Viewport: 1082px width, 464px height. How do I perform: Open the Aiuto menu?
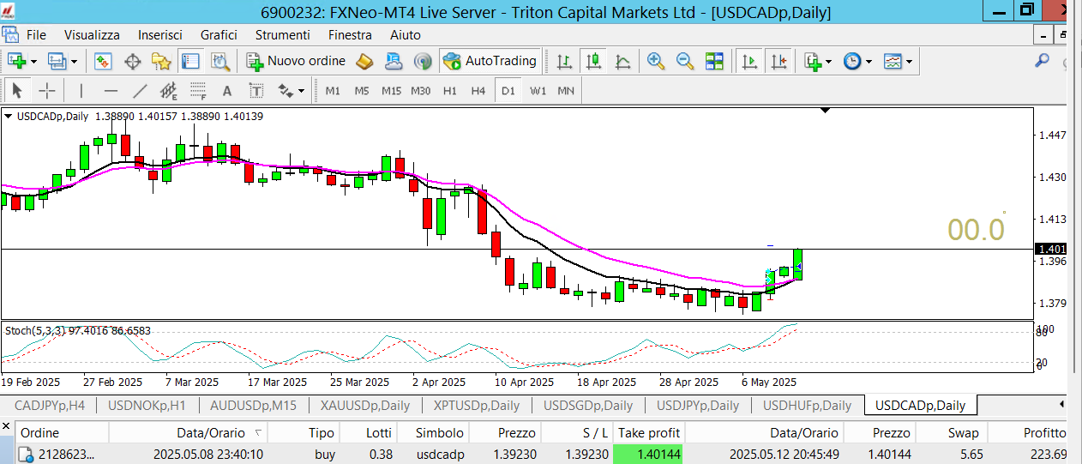(406, 35)
